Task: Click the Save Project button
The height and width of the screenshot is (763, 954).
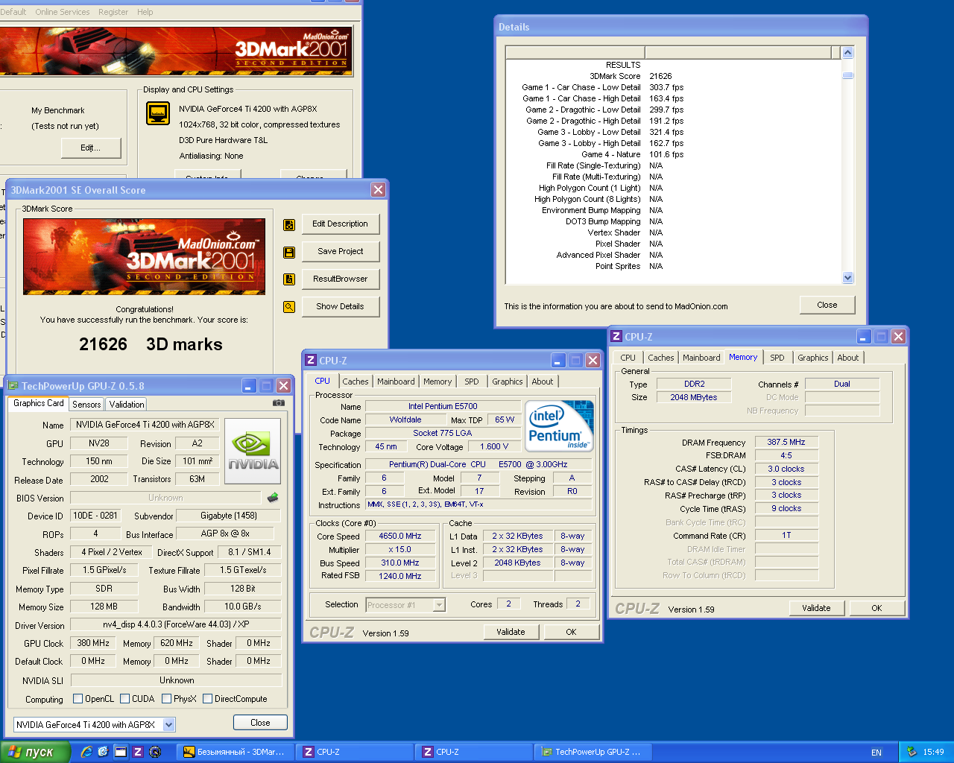Action: pyautogui.click(x=340, y=252)
